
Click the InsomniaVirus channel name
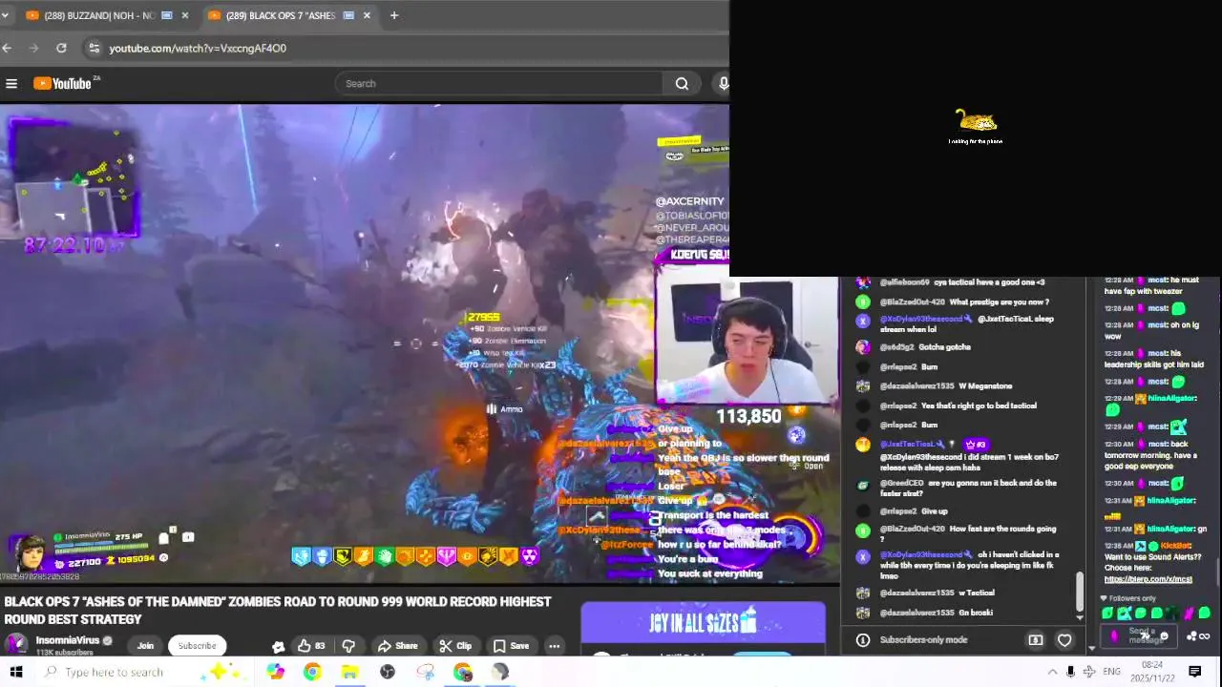tap(68, 640)
